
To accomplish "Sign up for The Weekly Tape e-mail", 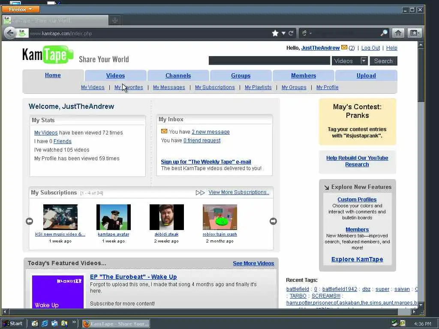I will [x=206, y=162].
